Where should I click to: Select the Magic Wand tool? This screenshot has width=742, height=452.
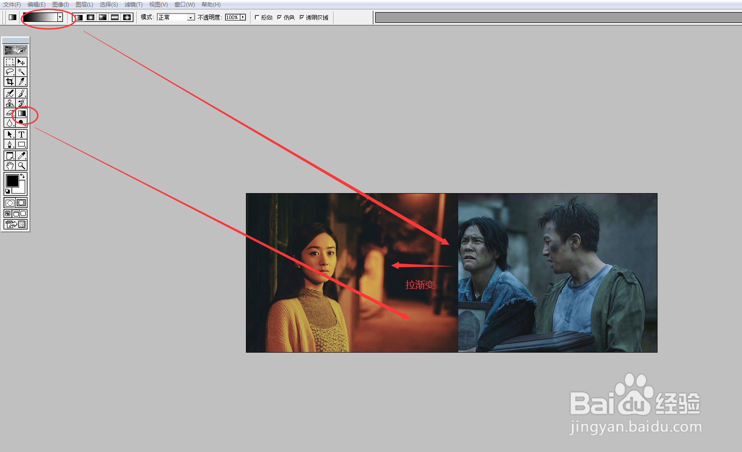pos(21,72)
